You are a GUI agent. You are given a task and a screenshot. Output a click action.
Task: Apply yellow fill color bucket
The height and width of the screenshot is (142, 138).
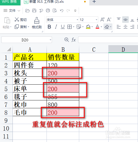point(88,27)
